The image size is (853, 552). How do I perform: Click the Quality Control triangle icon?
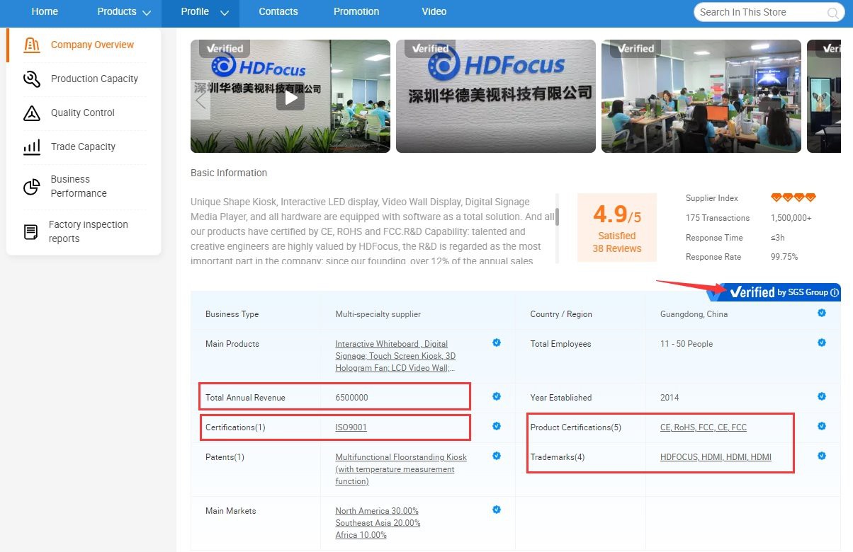[32, 113]
